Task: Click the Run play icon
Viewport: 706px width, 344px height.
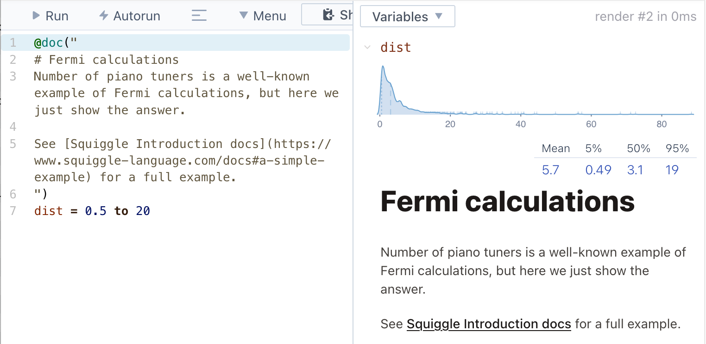Action: click(x=36, y=16)
